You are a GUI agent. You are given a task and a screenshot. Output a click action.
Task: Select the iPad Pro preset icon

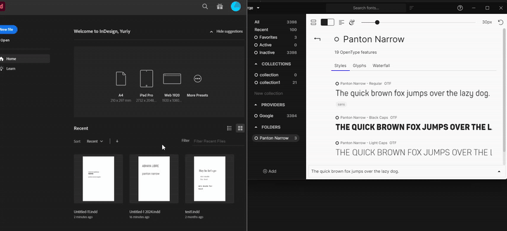pyautogui.click(x=146, y=78)
